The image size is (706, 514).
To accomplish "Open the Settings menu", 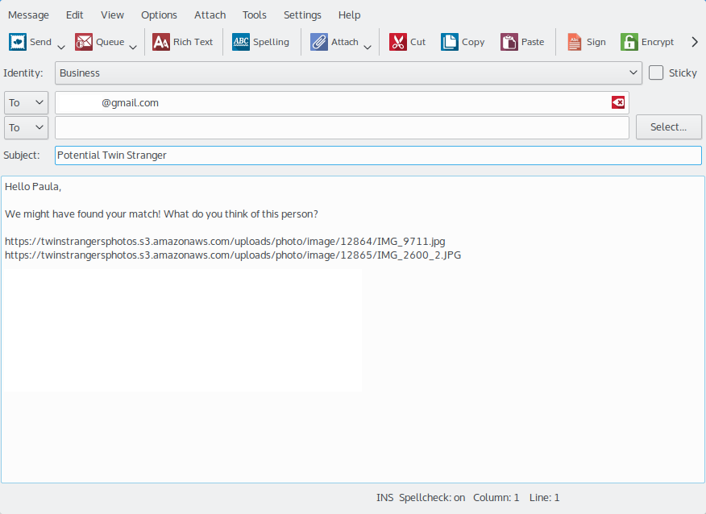I will 302,15.
